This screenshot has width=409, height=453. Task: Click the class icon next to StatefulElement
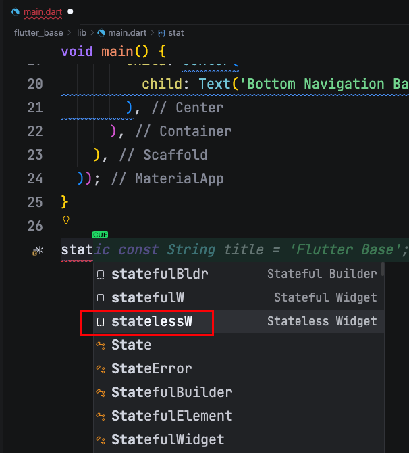(x=101, y=416)
